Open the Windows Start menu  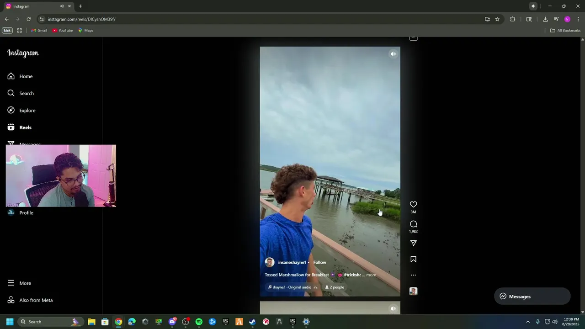10,322
